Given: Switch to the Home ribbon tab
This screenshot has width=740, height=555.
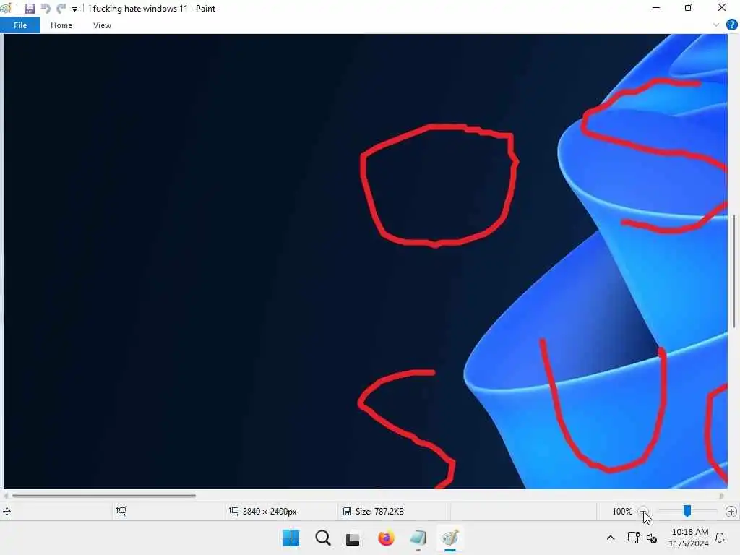Looking at the screenshot, I should point(61,25).
